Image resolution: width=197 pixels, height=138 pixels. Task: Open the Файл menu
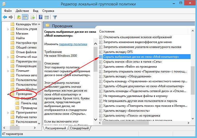[8, 11]
